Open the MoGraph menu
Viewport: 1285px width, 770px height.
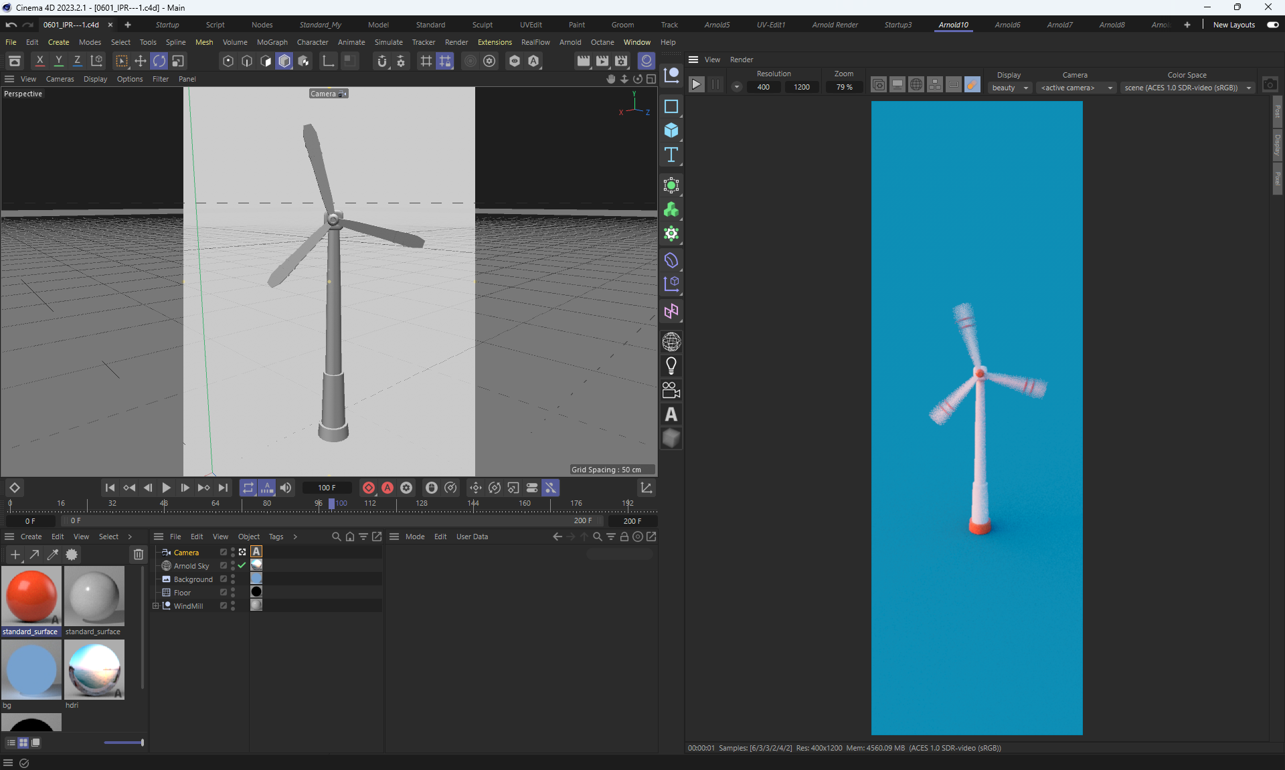tap(272, 42)
